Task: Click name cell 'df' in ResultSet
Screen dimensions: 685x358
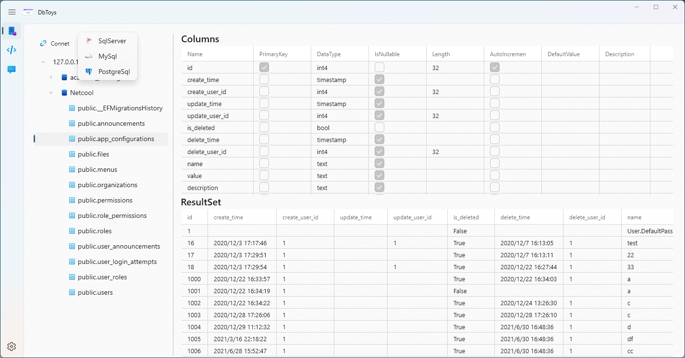Action: (x=647, y=339)
